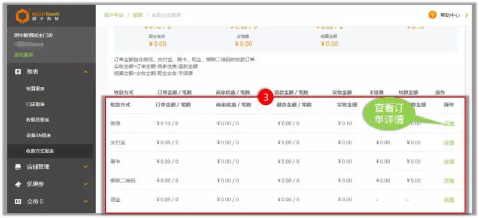Click the 支付宝 order amount ¥0.06 / 2
The height and width of the screenshot is (218, 479).
[167, 143]
